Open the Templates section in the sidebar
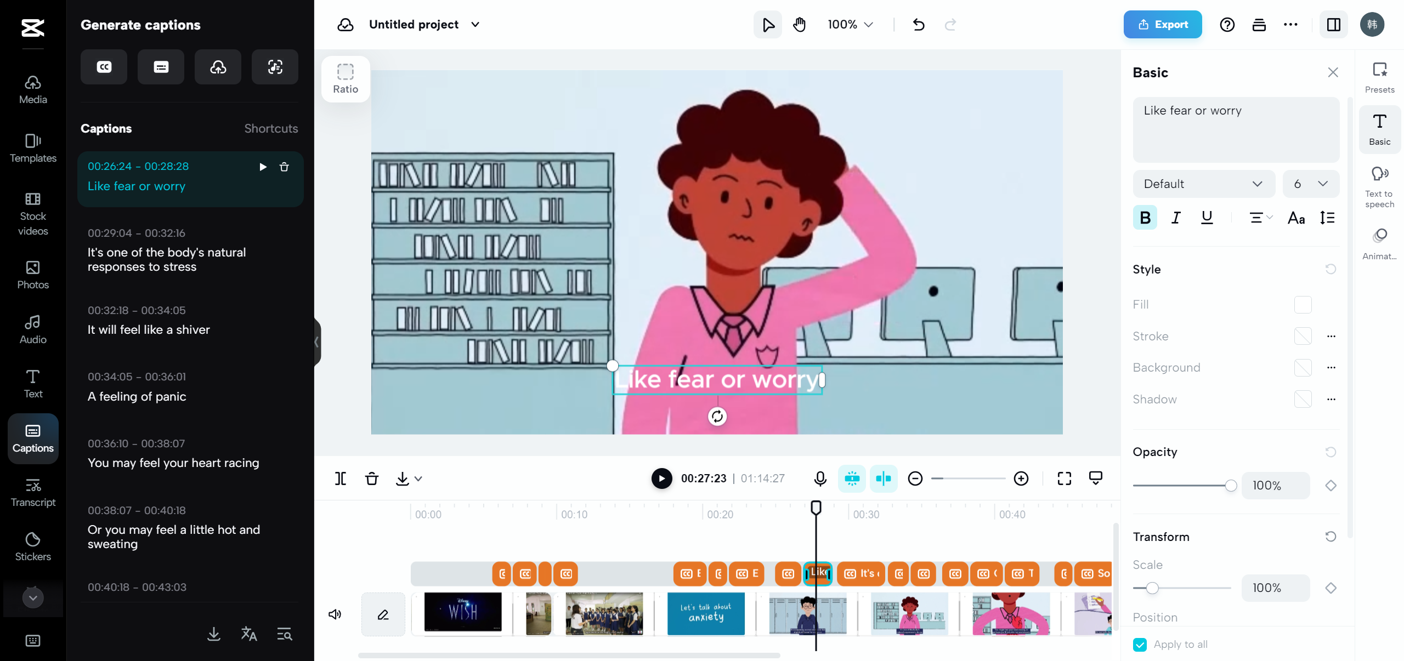The width and height of the screenshot is (1404, 661). click(32, 148)
